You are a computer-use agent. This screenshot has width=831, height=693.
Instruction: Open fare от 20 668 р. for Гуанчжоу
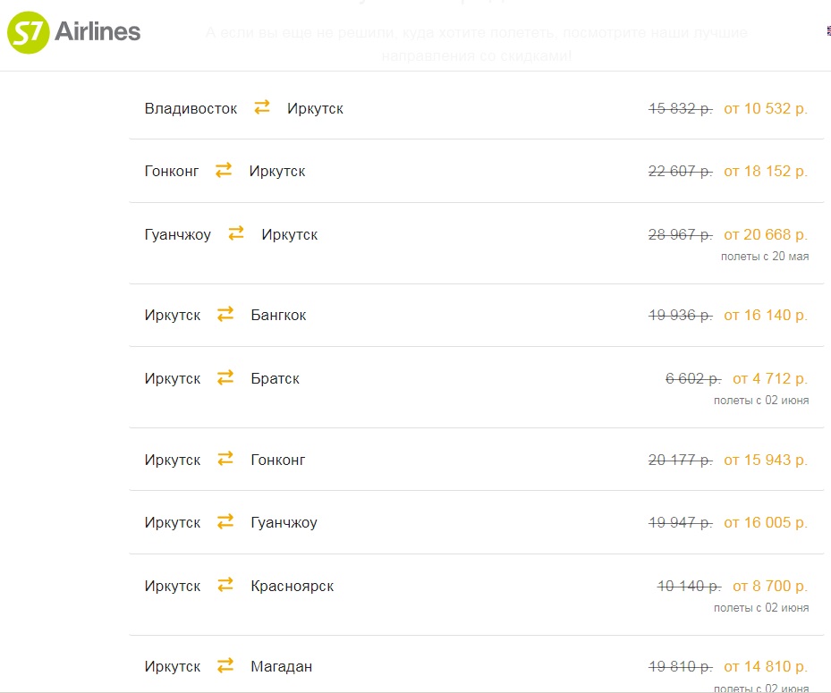click(x=766, y=234)
